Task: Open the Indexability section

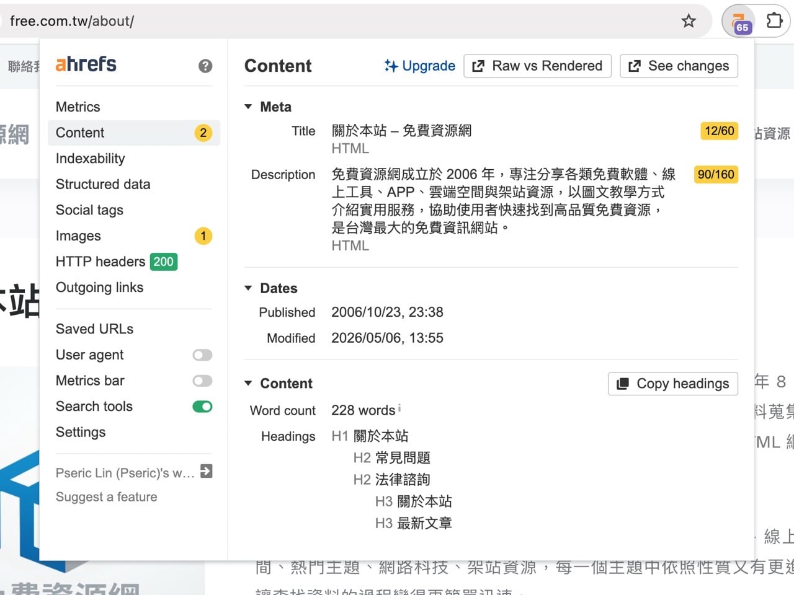Action: 90,158
